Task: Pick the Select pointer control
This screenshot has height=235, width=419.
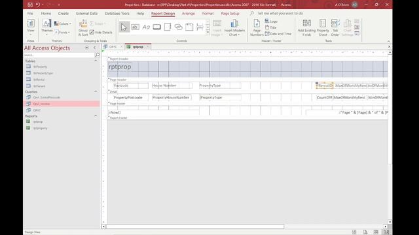Action: click(x=124, y=27)
